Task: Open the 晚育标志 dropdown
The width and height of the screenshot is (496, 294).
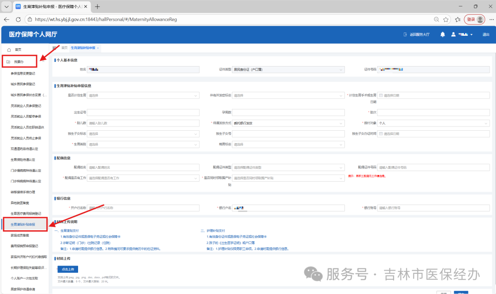Action: tap(288, 144)
